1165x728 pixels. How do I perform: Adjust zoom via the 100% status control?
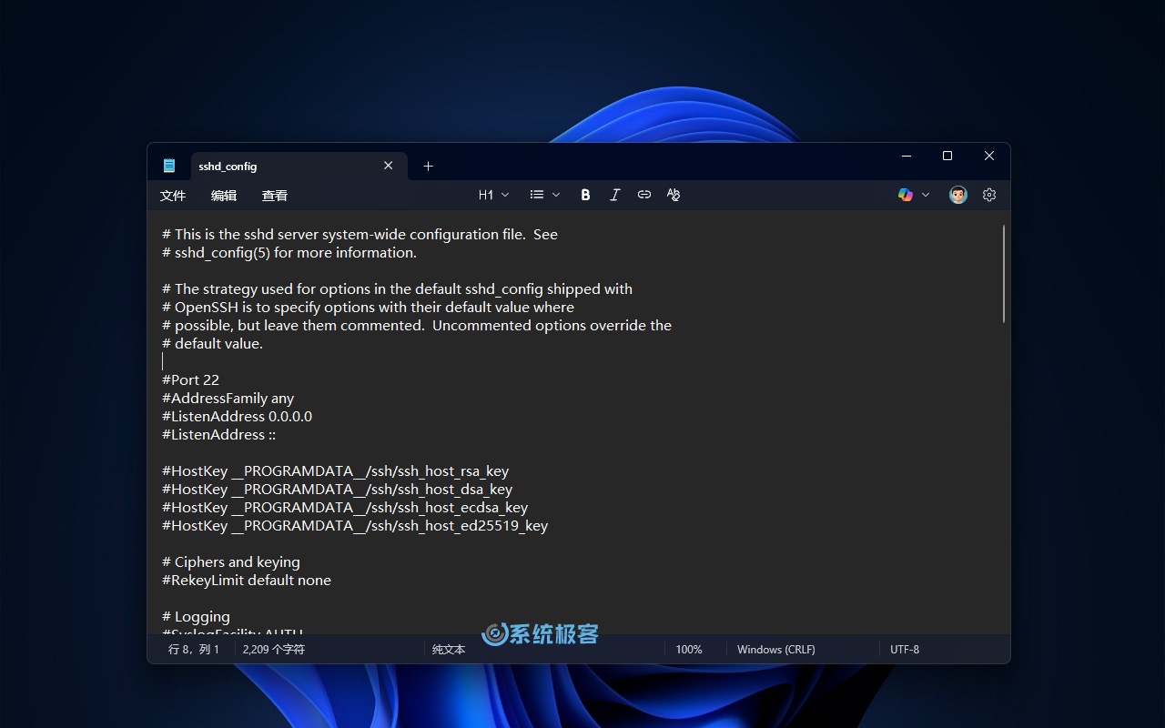pos(690,649)
